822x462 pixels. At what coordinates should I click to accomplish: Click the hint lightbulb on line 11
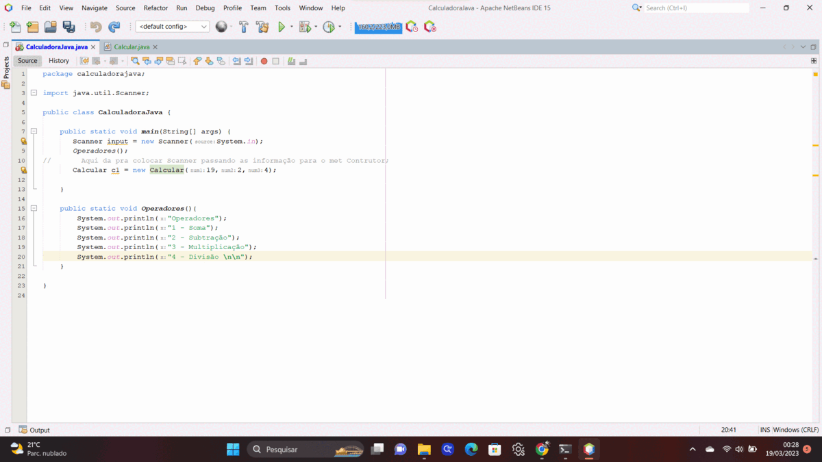tap(23, 170)
